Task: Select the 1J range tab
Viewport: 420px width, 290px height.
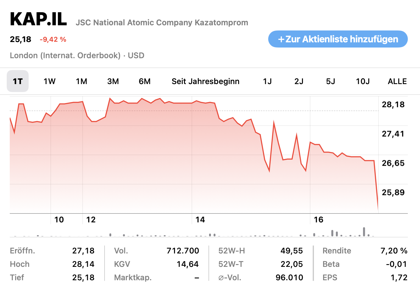Action: click(267, 81)
